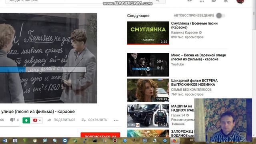Open the Микс 50+ playlist thumbnail
256x144 pixels.
coord(148,65)
